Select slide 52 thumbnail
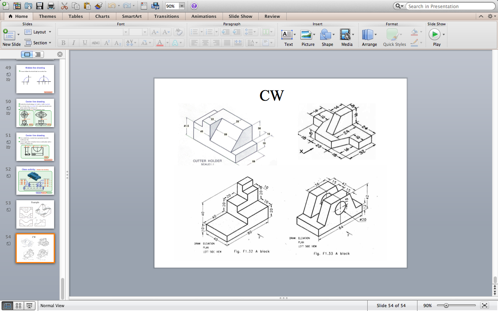 coord(35,180)
